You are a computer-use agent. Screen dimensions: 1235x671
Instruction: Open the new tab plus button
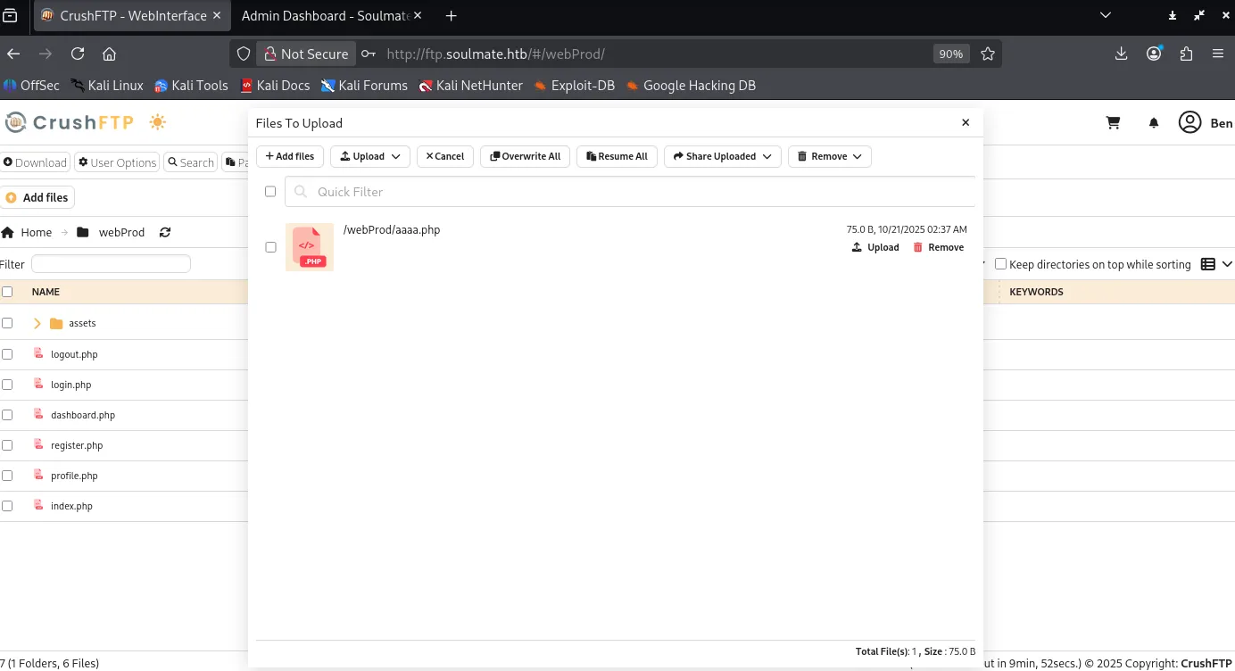[451, 16]
